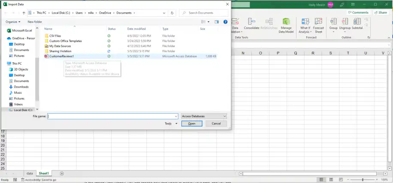Open the What-If Analysis menu
This screenshot has width=393, height=183.
tap(305, 26)
